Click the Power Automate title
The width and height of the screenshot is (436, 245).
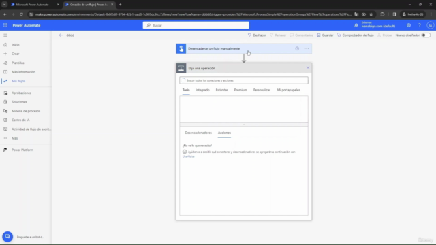pyautogui.click(x=27, y=25)
